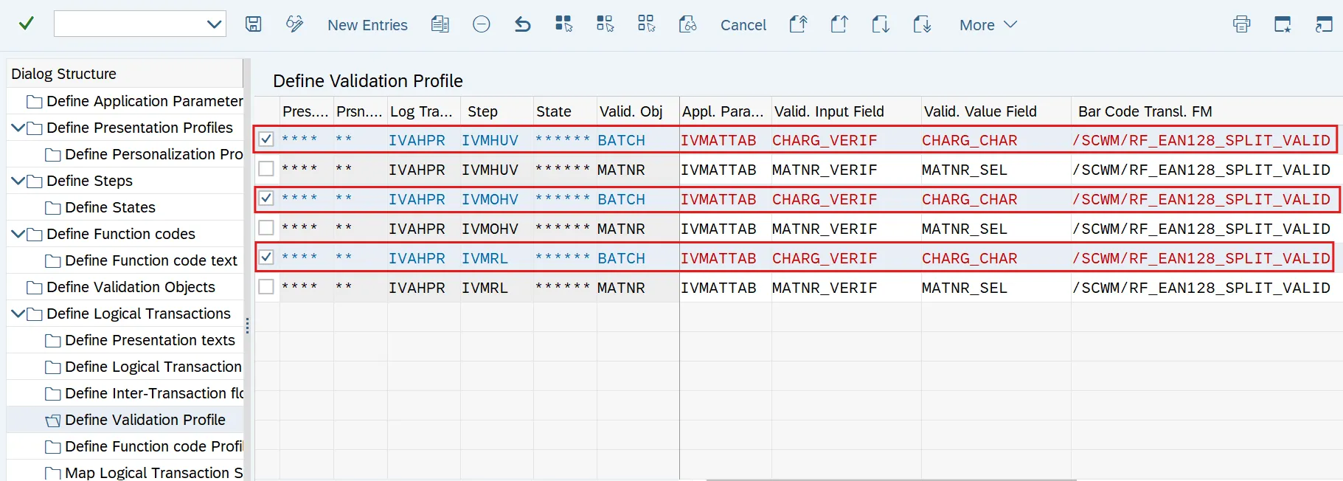The height and width of the screenshot is (481, 1343).
Task: Click the New Entries button
Action: coord(367,25)
